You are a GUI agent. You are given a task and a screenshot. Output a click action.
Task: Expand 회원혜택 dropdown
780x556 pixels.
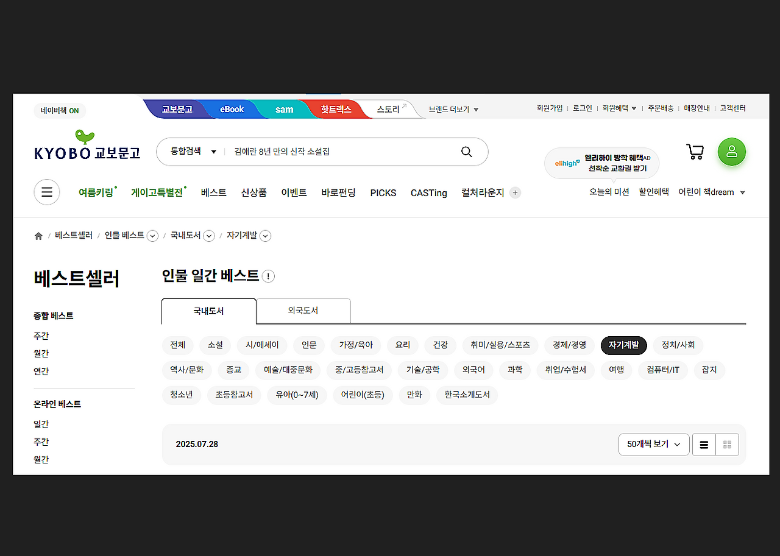click(619, 108)
